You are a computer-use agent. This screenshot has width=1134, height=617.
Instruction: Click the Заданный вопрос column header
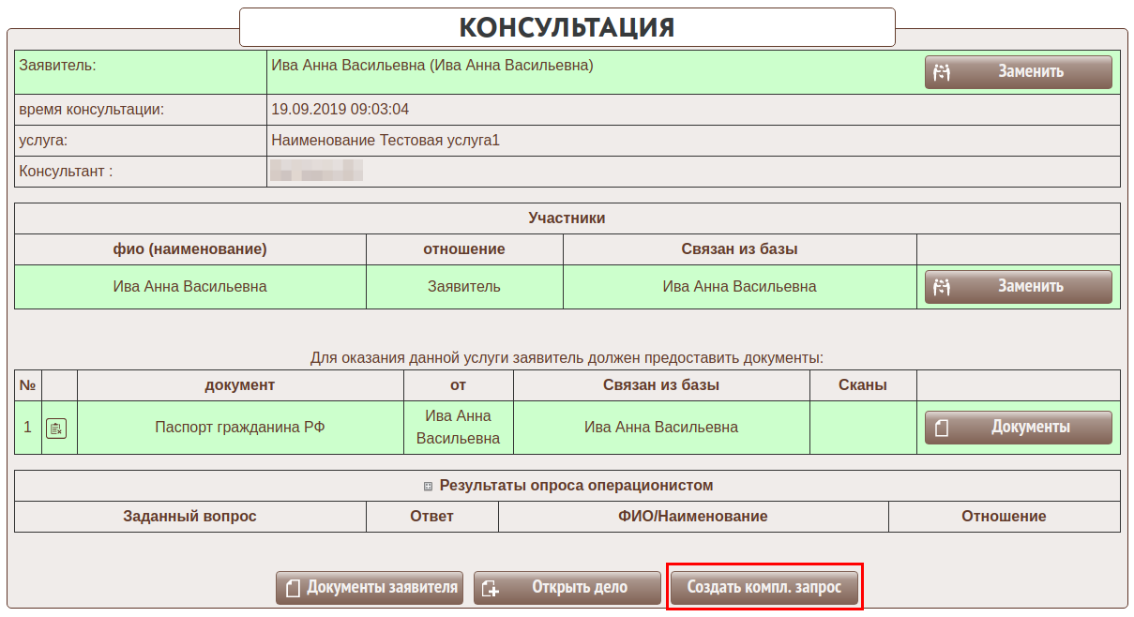pyautogui.click(x=189, y=517)
